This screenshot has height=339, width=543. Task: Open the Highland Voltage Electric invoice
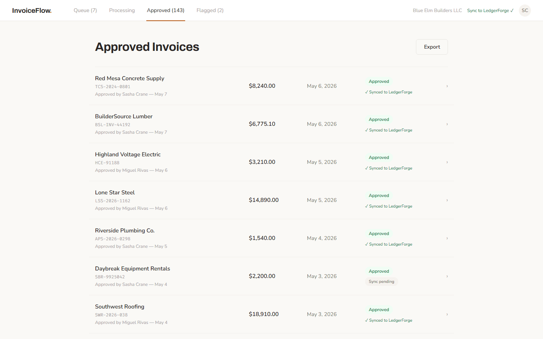point(271,162)
